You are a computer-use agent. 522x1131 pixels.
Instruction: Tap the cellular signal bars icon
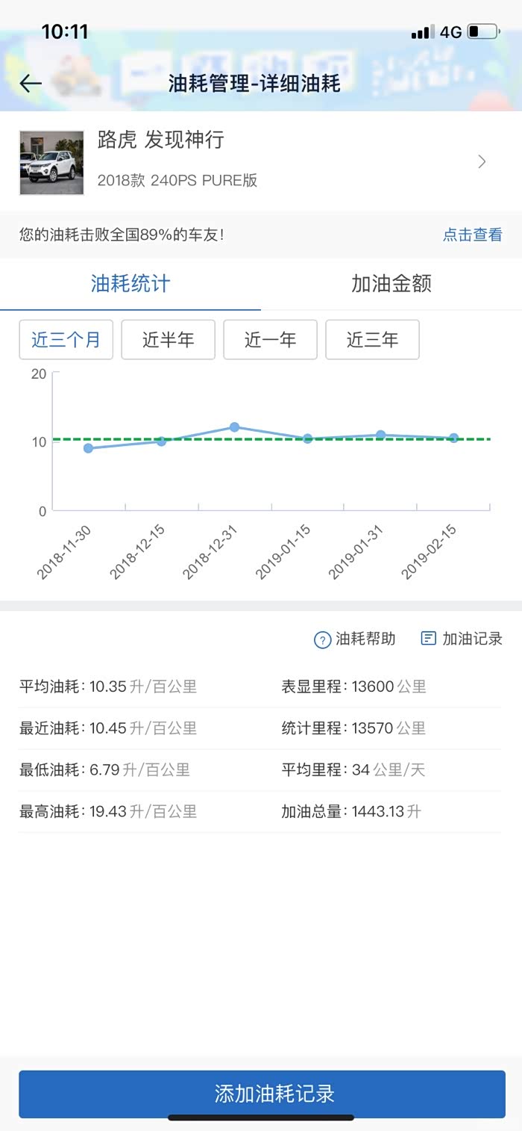422,32
